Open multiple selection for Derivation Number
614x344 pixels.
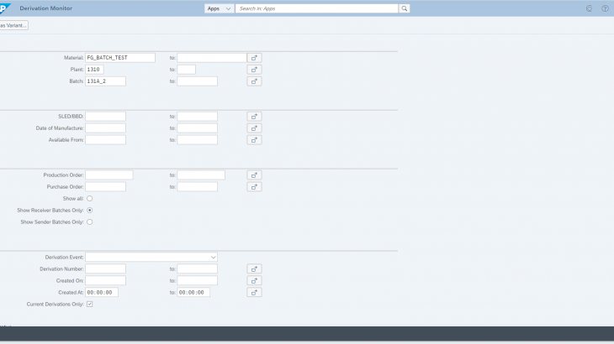pos(254,269)
